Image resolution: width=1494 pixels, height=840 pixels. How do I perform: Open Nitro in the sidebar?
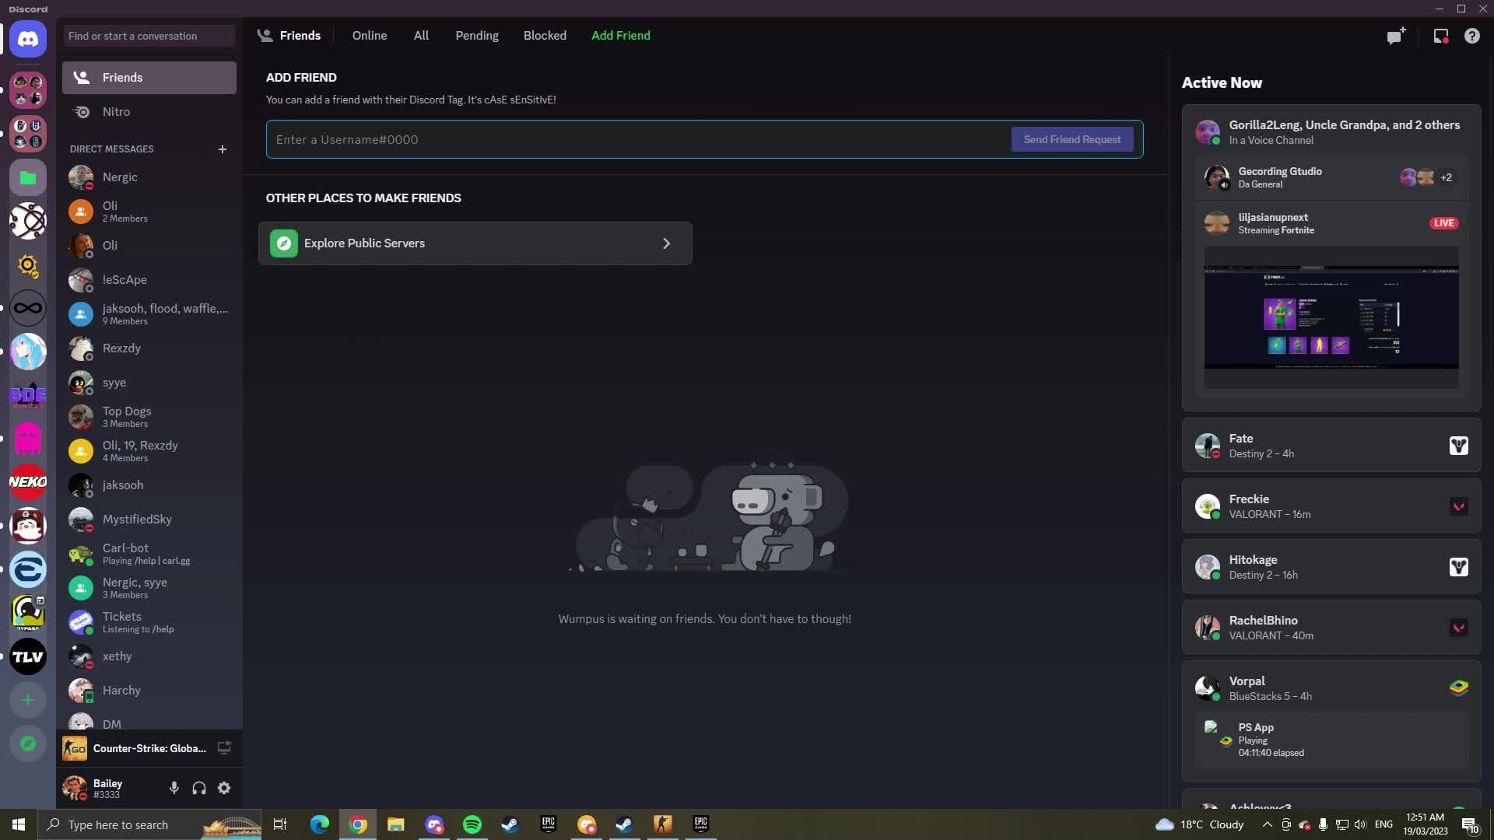117,112
